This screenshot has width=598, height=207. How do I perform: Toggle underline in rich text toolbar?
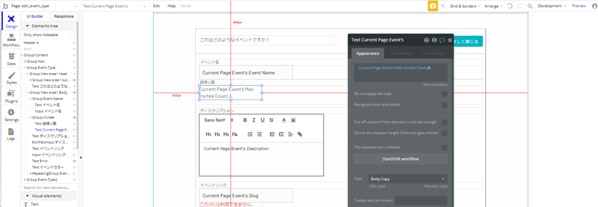tap(263, 120)
